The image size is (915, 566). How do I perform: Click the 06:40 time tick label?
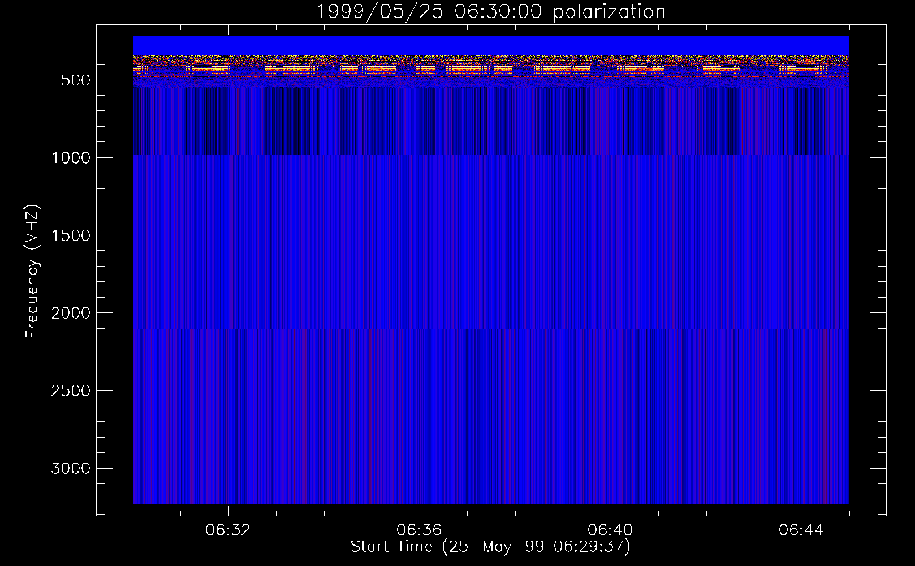(x=611, y=530)
